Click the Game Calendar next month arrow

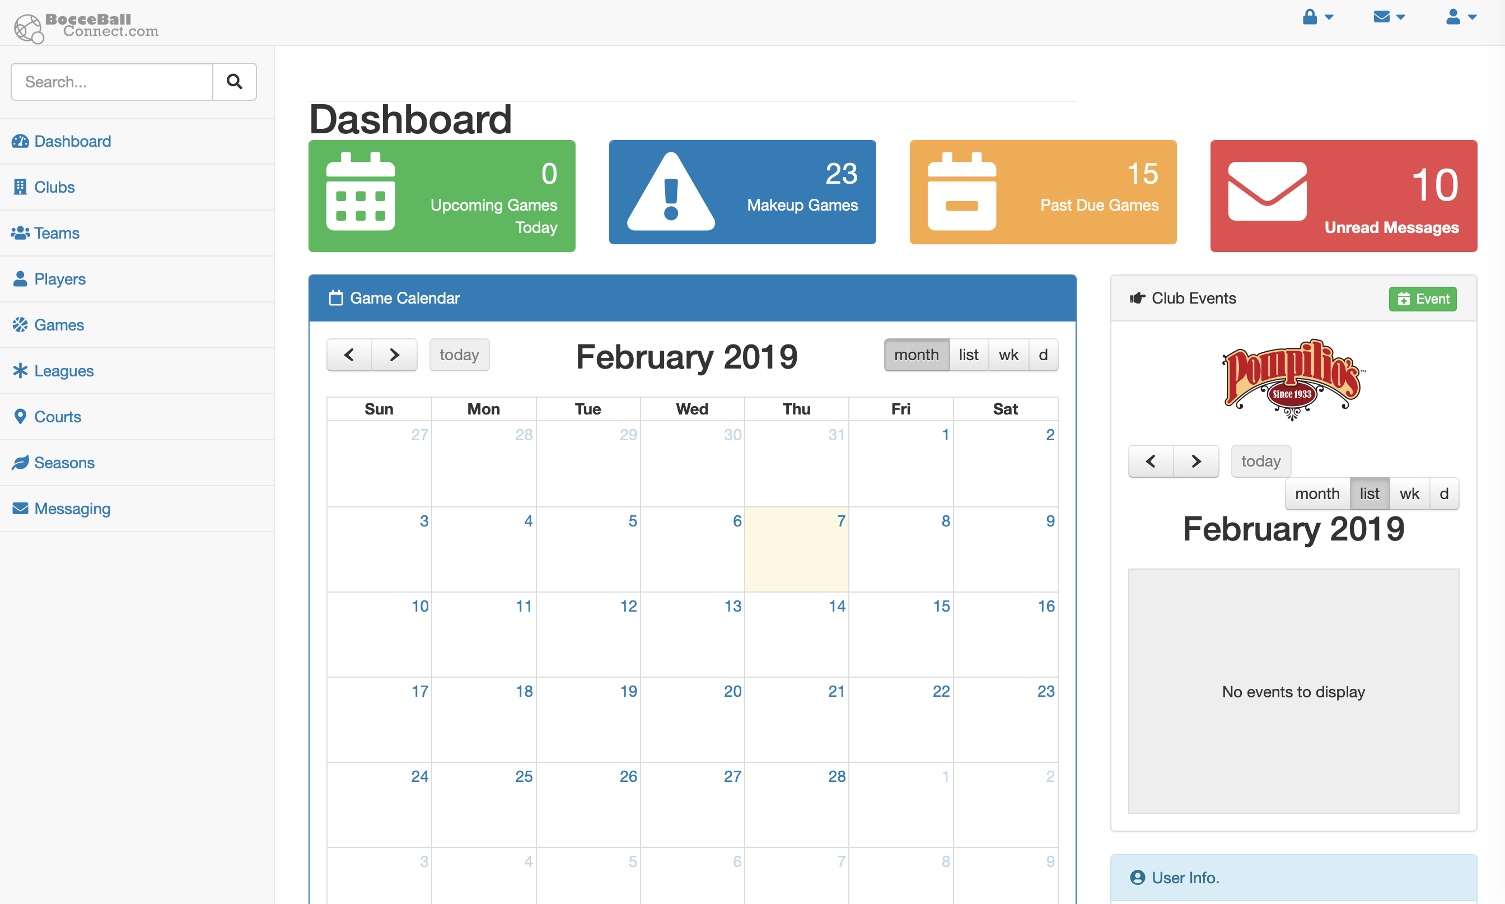(x=395, y=355)
